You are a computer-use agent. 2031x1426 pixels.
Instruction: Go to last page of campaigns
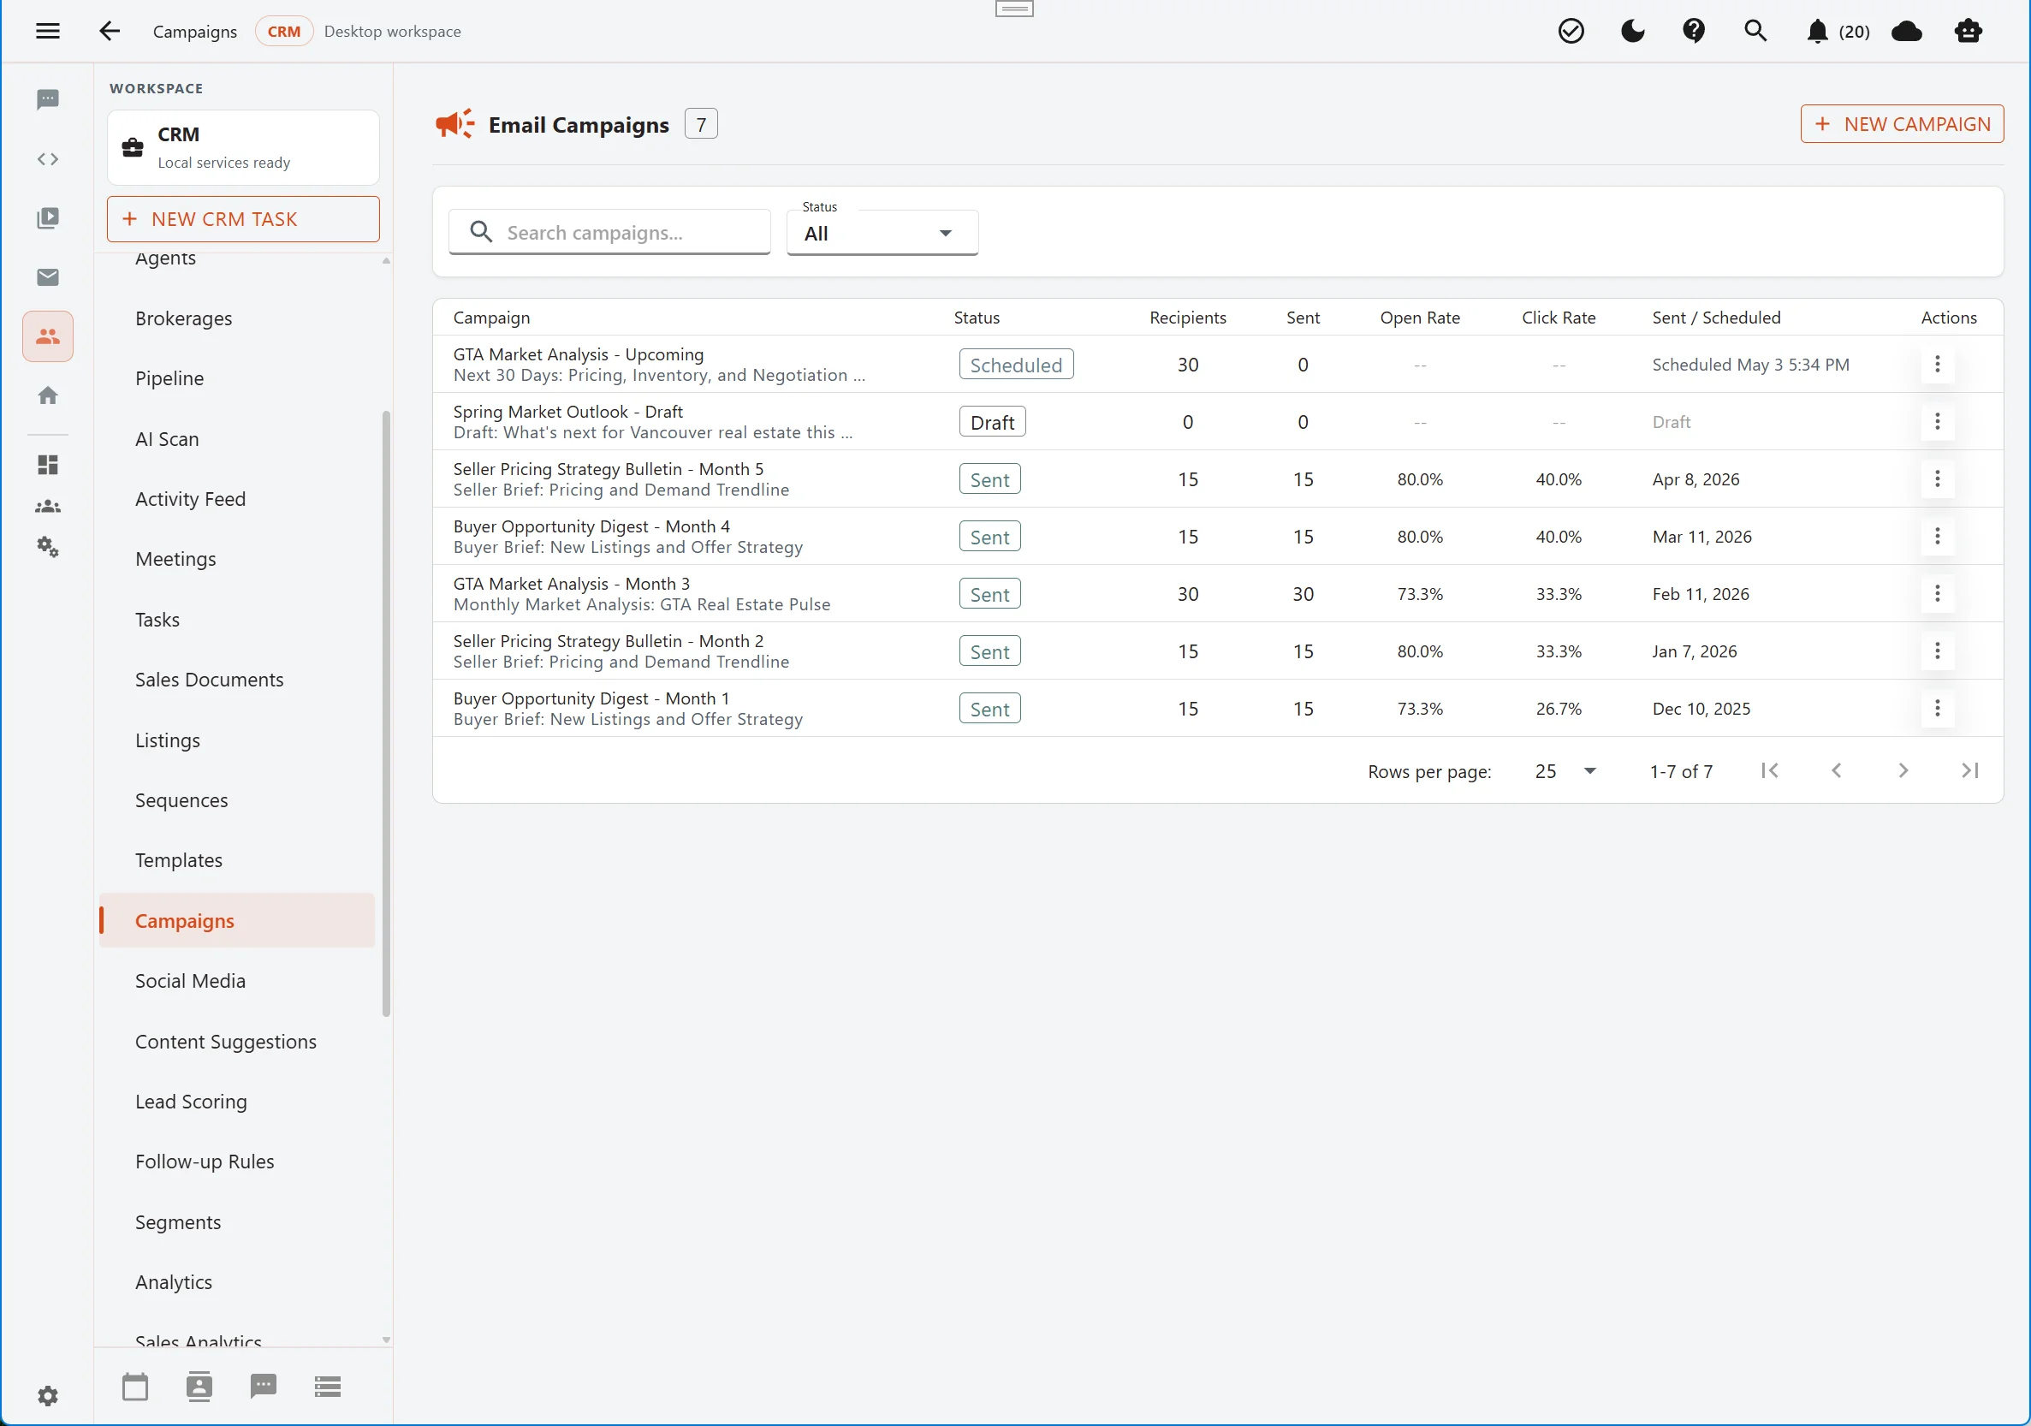point(1970,770)
